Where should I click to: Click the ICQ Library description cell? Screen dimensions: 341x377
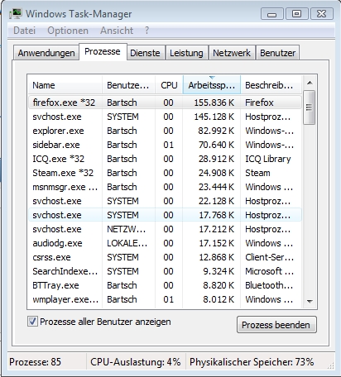pyautogui.click(x=268, y=159)
